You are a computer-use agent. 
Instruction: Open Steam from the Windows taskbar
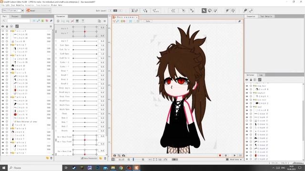[x=74, y=168]
